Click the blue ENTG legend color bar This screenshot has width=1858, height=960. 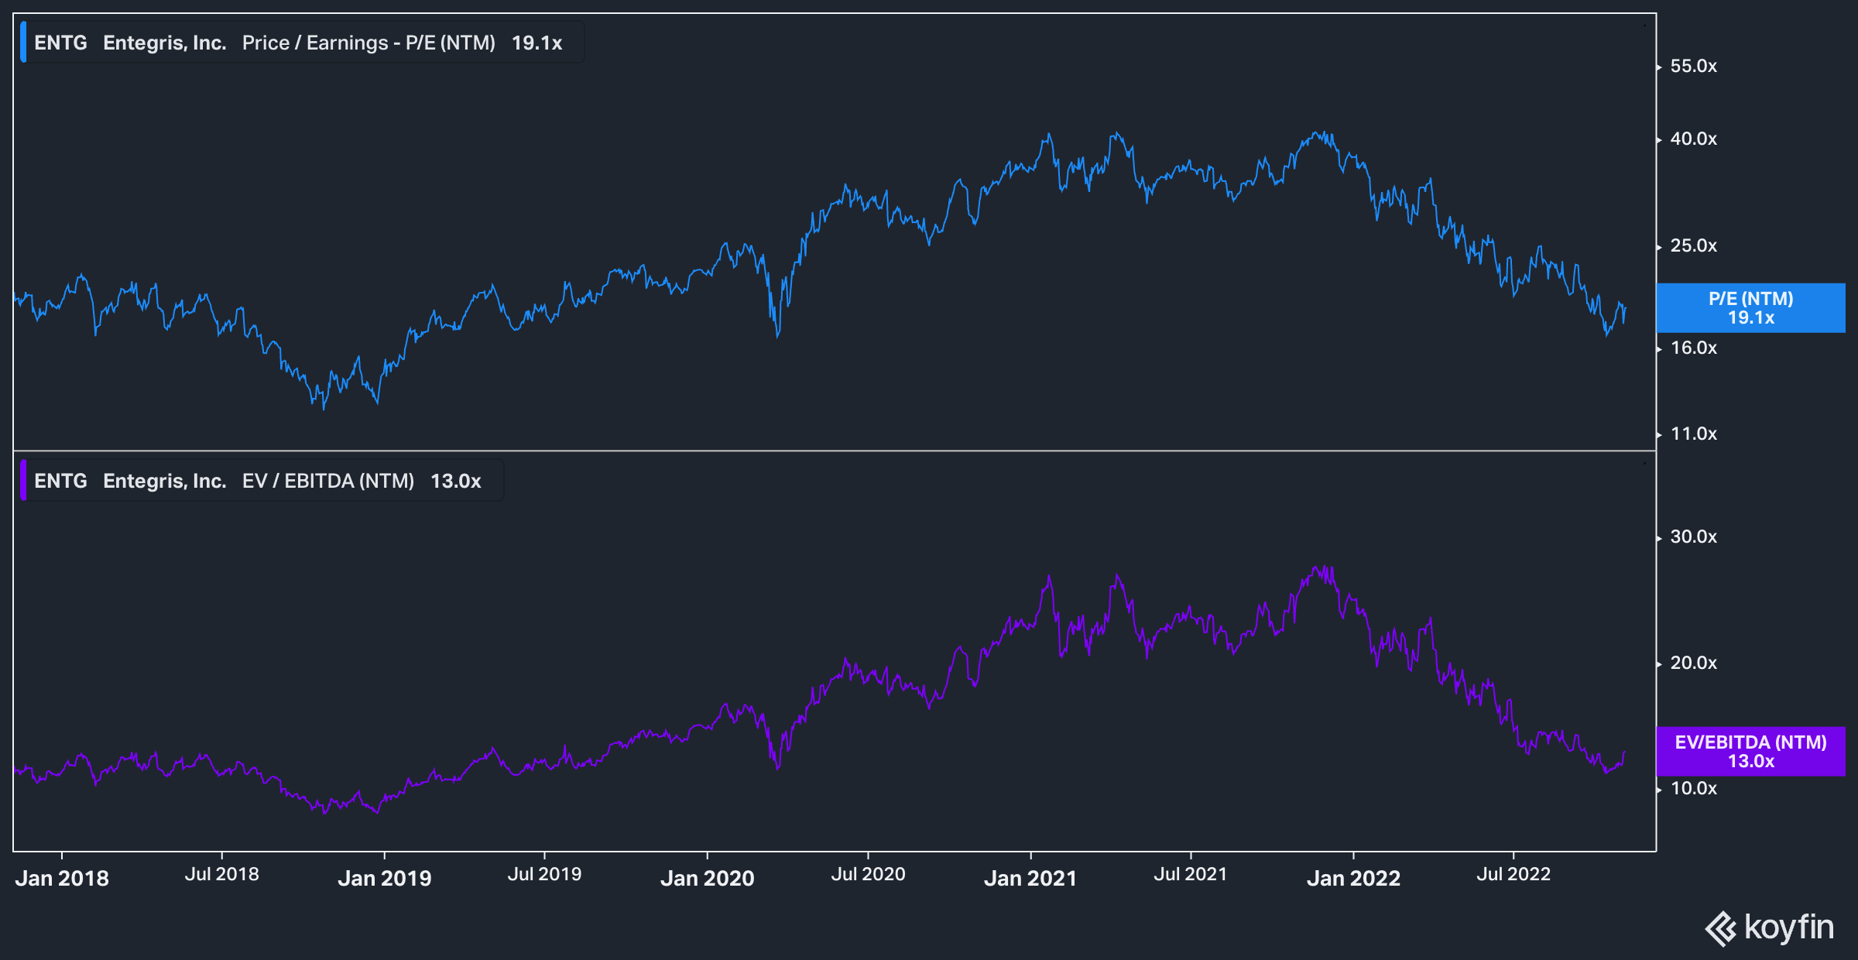26,43
